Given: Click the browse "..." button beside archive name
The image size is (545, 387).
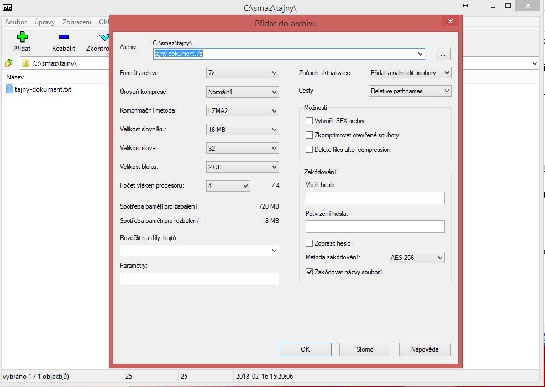Looking at the screenshot, I should point(443,54).
